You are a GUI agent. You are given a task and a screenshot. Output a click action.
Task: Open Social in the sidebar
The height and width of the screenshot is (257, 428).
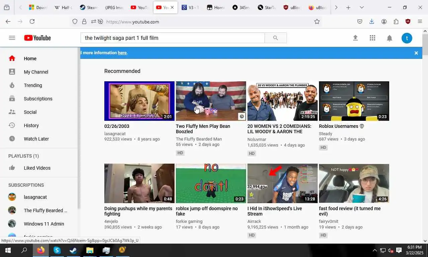[39, 112]
